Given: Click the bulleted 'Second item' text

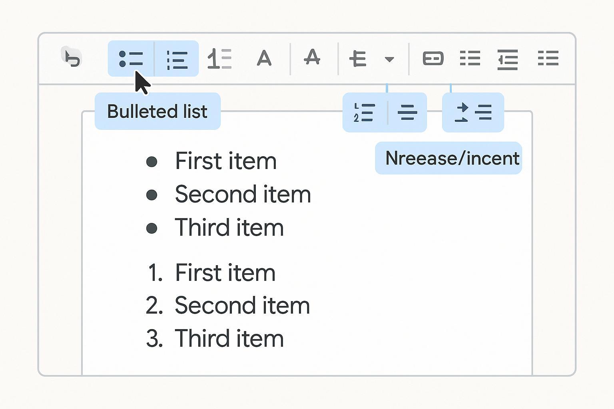Looking at the screenshot, I should point(243,195).
